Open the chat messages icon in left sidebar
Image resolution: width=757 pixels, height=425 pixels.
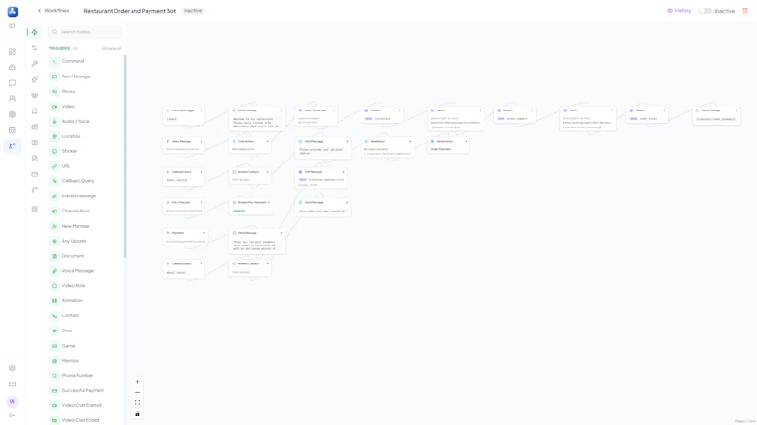[12, 83]
